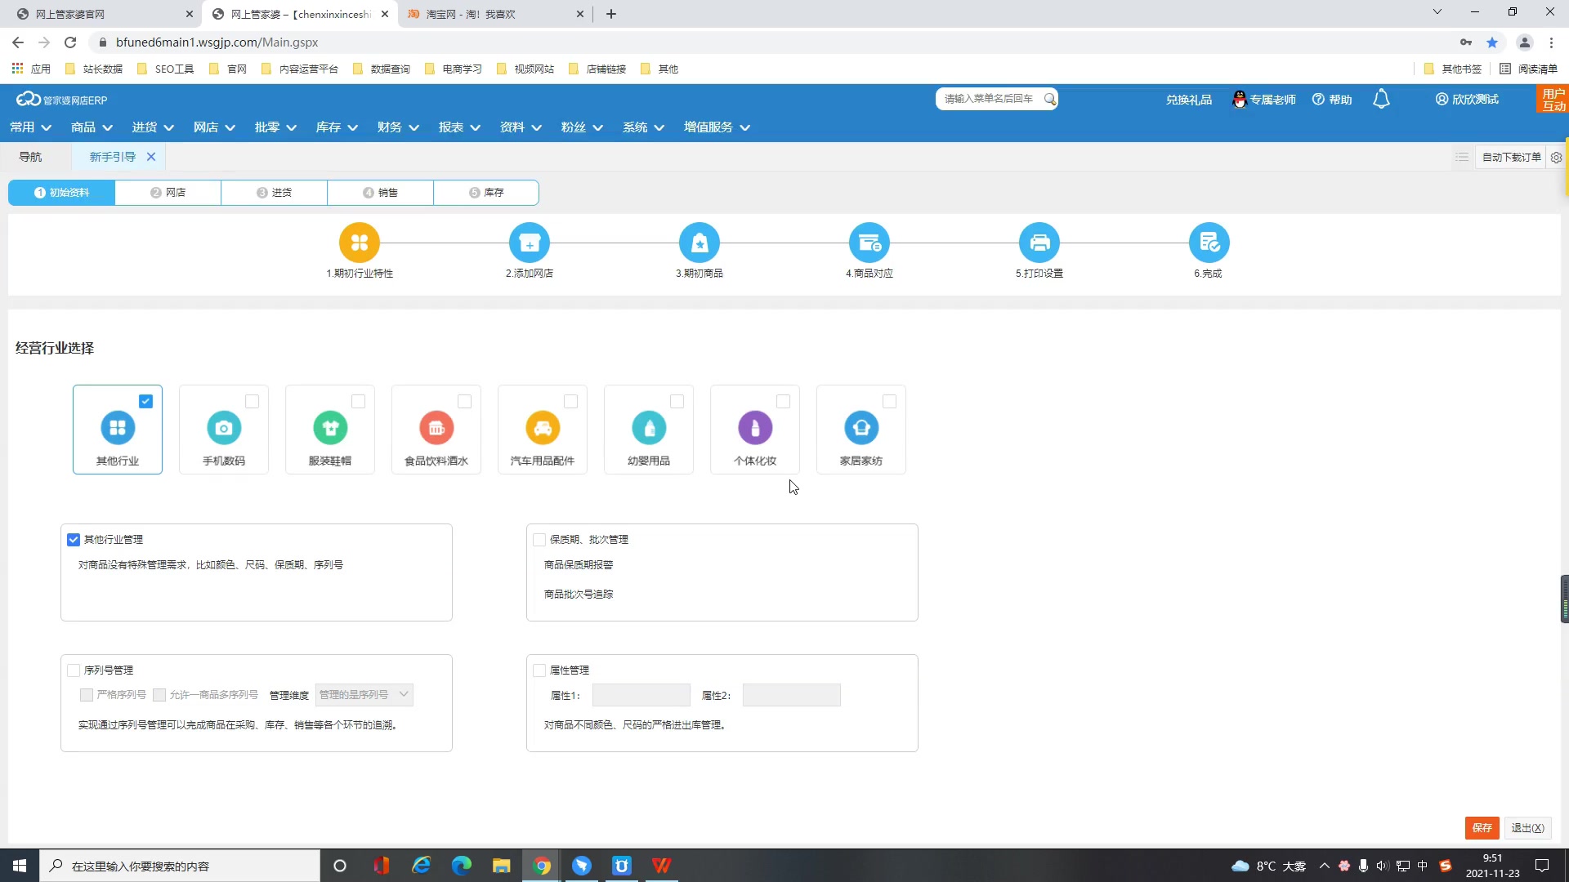This screenshot has width=1569, height=882.
Task: Click the 管家婆网店ERP logo
Action: click(62, 100)
